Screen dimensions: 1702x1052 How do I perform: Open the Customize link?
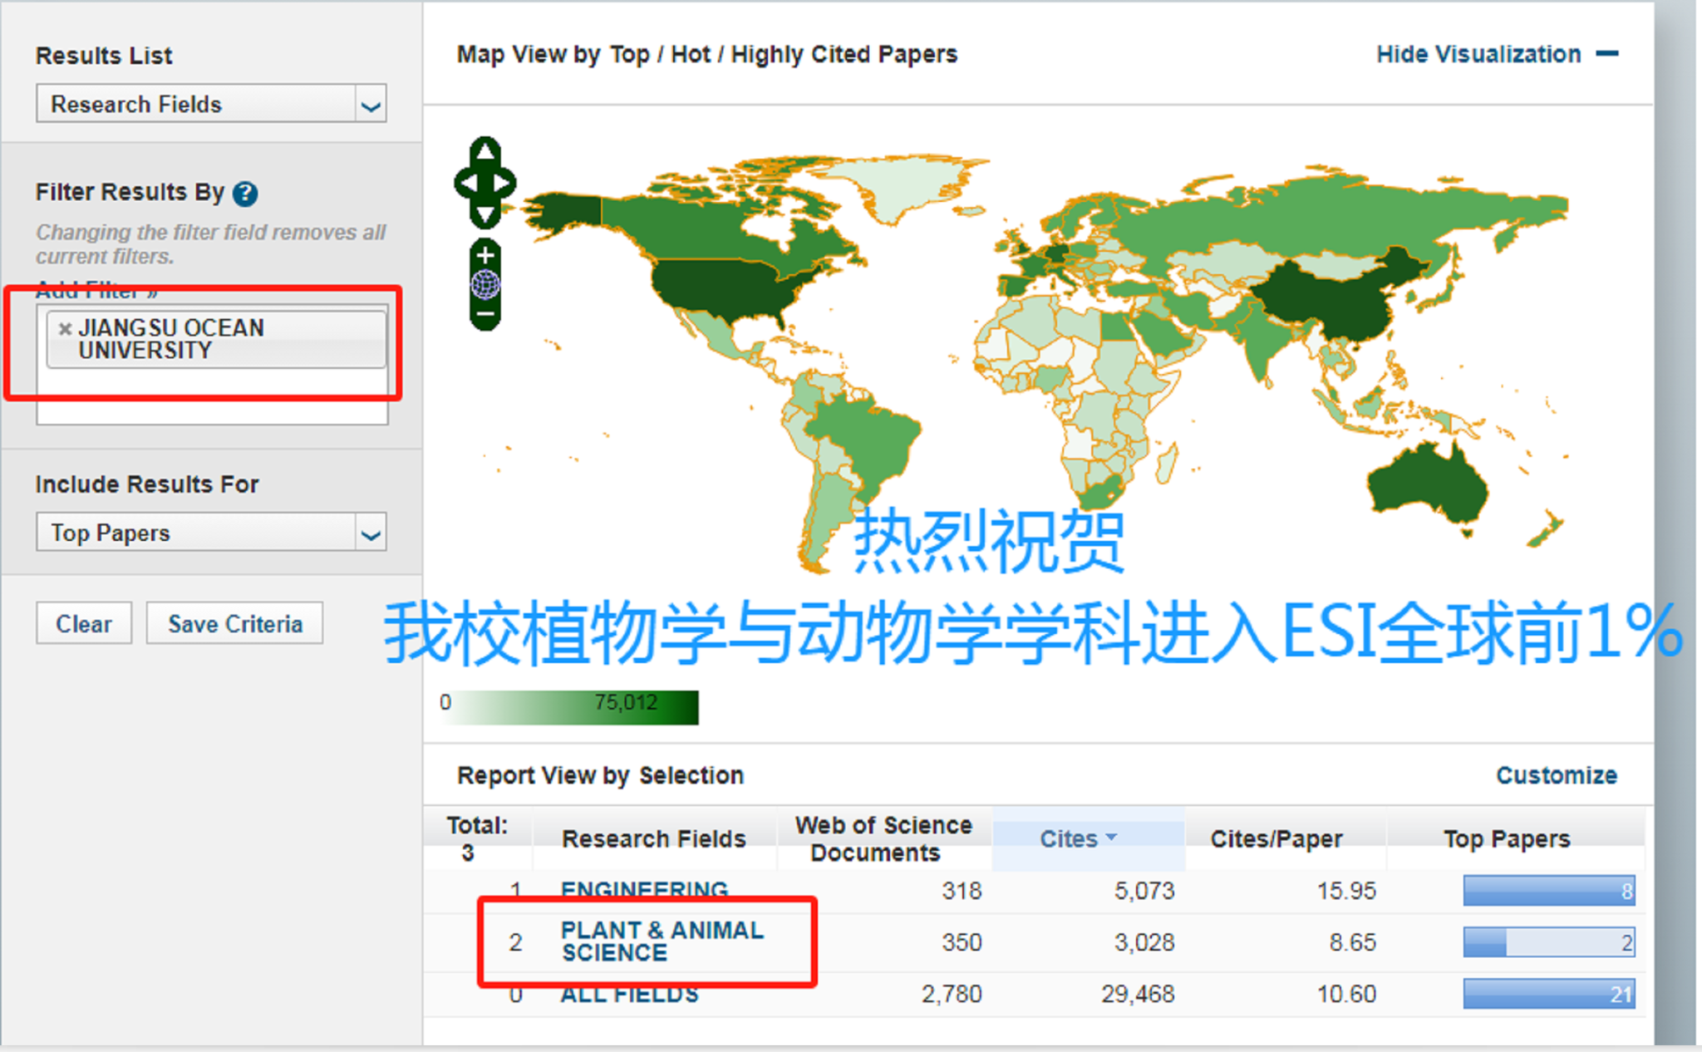click(x=1556, y=775)
